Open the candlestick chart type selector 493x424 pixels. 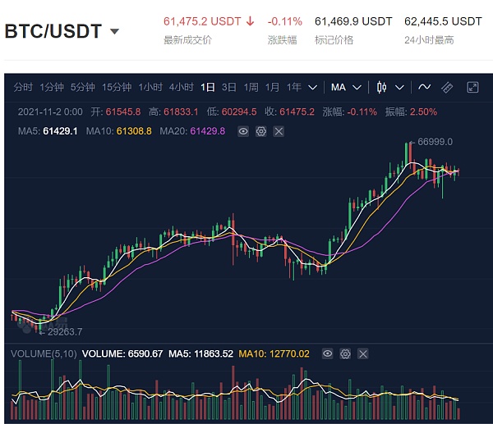381,87
